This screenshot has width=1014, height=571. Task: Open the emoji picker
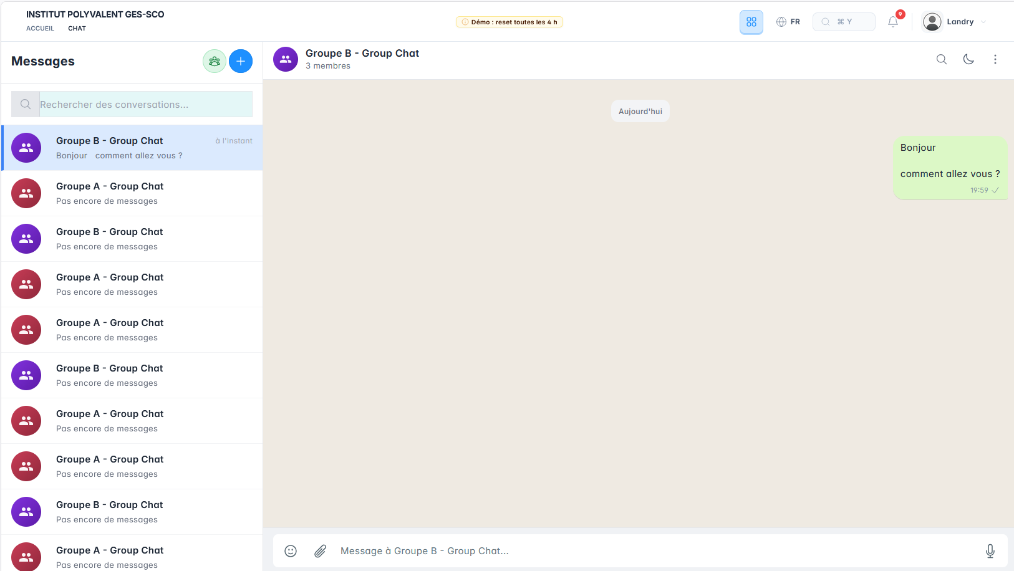pos(291,551)
